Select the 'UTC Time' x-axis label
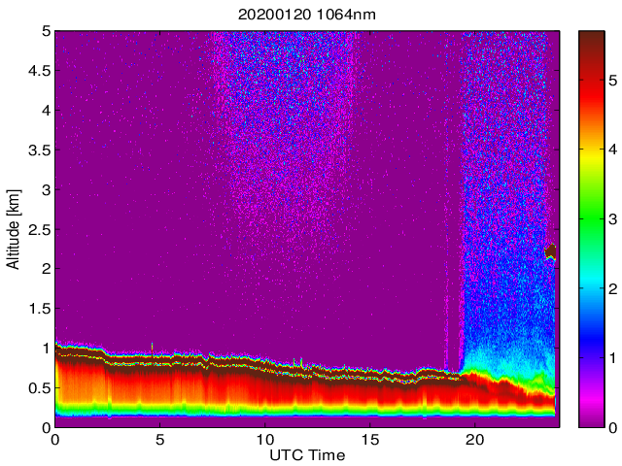The width and height of the screenshot is (622, 466). click(306, 455)
